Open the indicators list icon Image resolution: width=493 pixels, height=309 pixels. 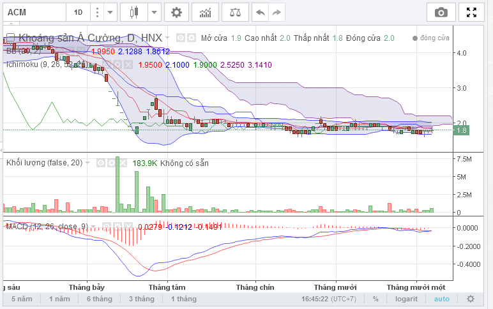pyautogui.click(x=205, y=13)
